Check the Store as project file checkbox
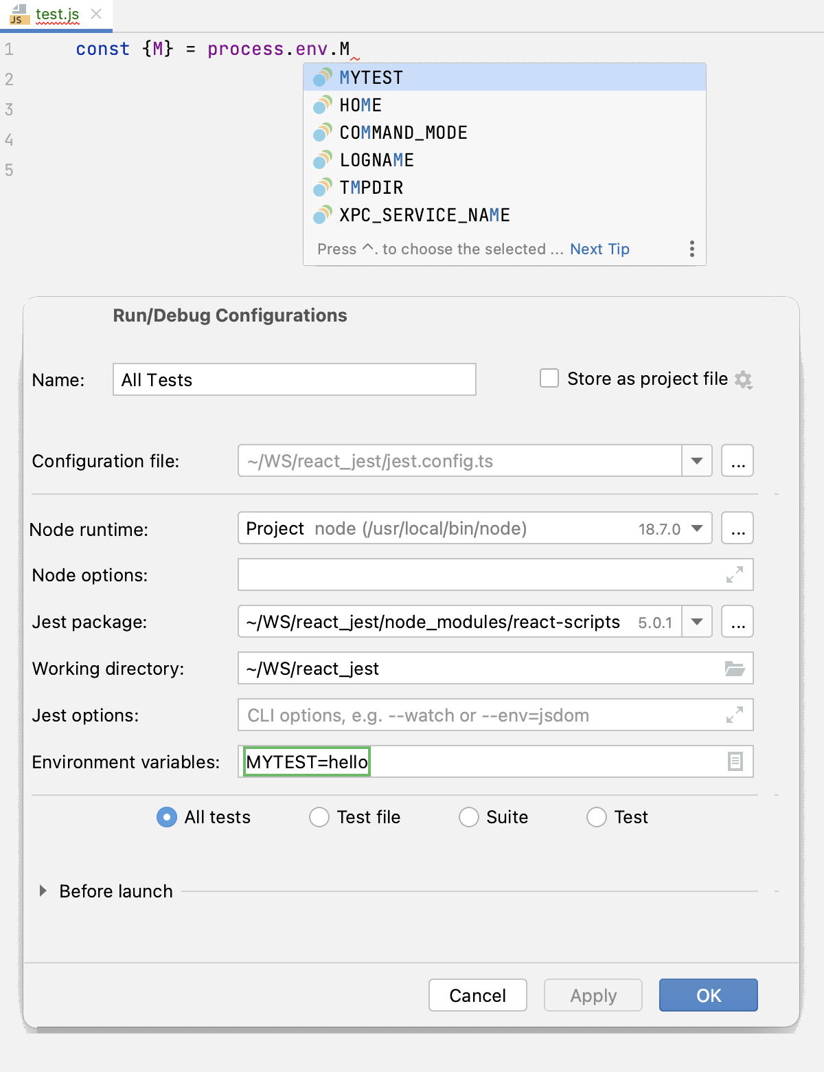This screenshot has width=824, height=1072. (549, 379)
